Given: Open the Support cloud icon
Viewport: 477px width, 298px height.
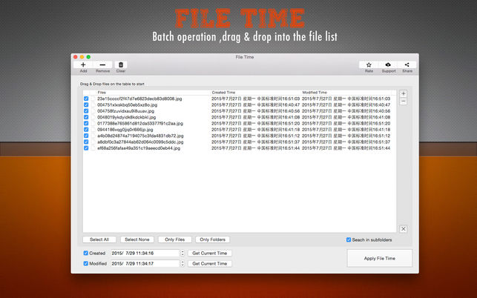Looking at the screenshot, I should 388,64.
